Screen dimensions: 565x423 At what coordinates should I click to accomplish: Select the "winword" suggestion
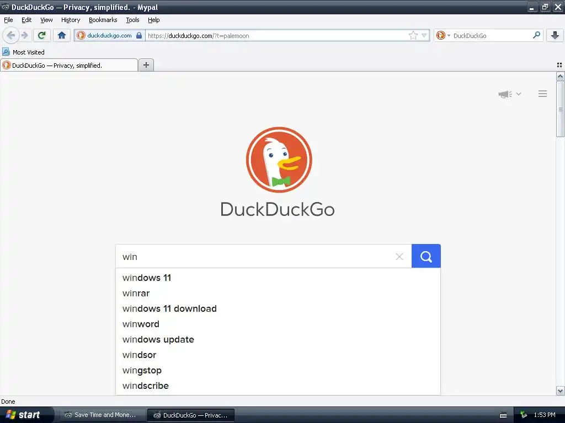[x=278, y=324]
